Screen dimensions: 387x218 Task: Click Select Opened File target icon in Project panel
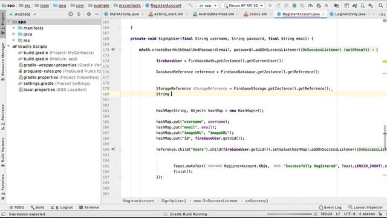(71, 15)
